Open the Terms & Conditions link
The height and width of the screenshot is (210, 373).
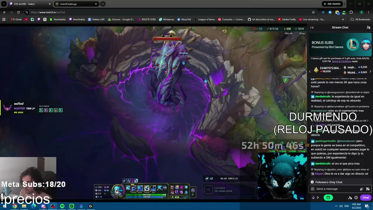point(342,61)
